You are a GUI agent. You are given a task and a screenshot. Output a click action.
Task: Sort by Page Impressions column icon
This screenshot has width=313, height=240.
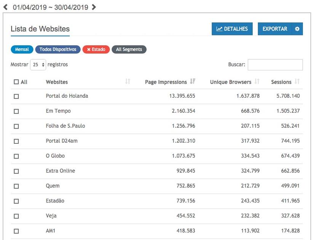pyautogui.click(x=192, y=82)
